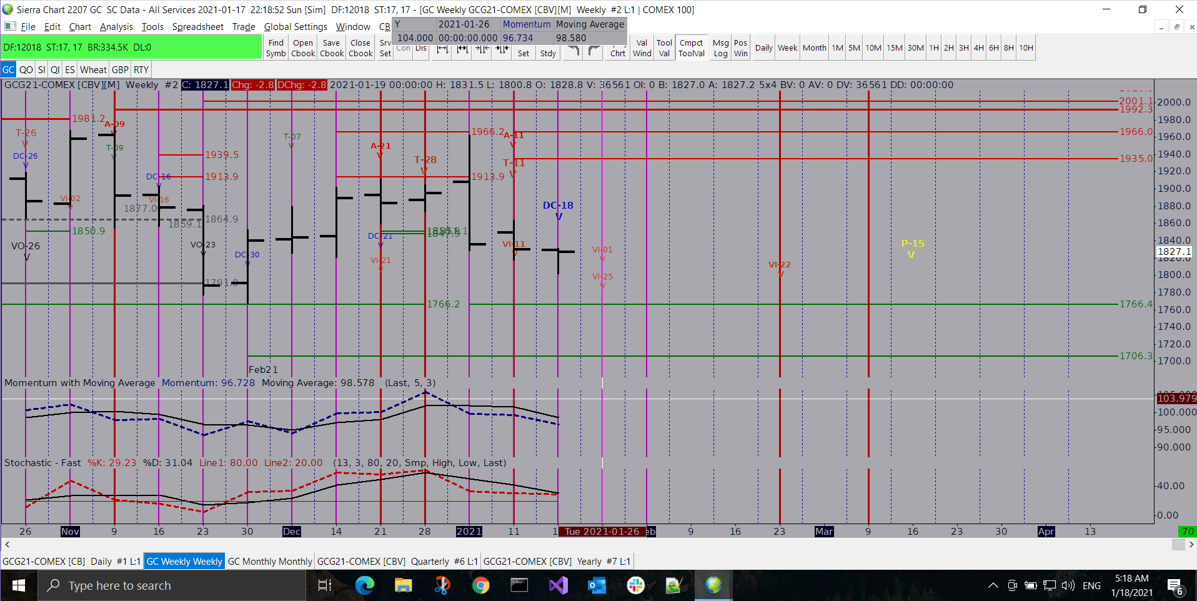This screenshot has height=601, width=1197.
Task: Toggle the Tool Val window button
Action: [664, 48]
